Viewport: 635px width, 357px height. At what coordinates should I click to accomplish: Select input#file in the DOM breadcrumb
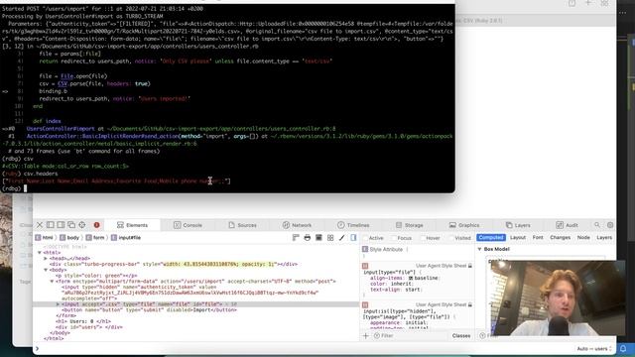(x=126, y=238)
